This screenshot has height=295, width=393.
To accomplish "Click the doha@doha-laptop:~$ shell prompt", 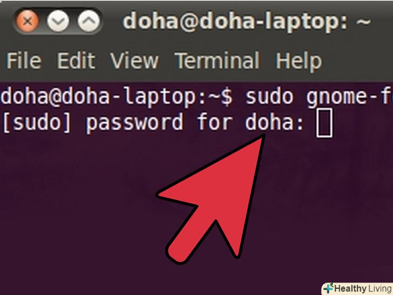I will pyautogui.click(x=116, y=97).
